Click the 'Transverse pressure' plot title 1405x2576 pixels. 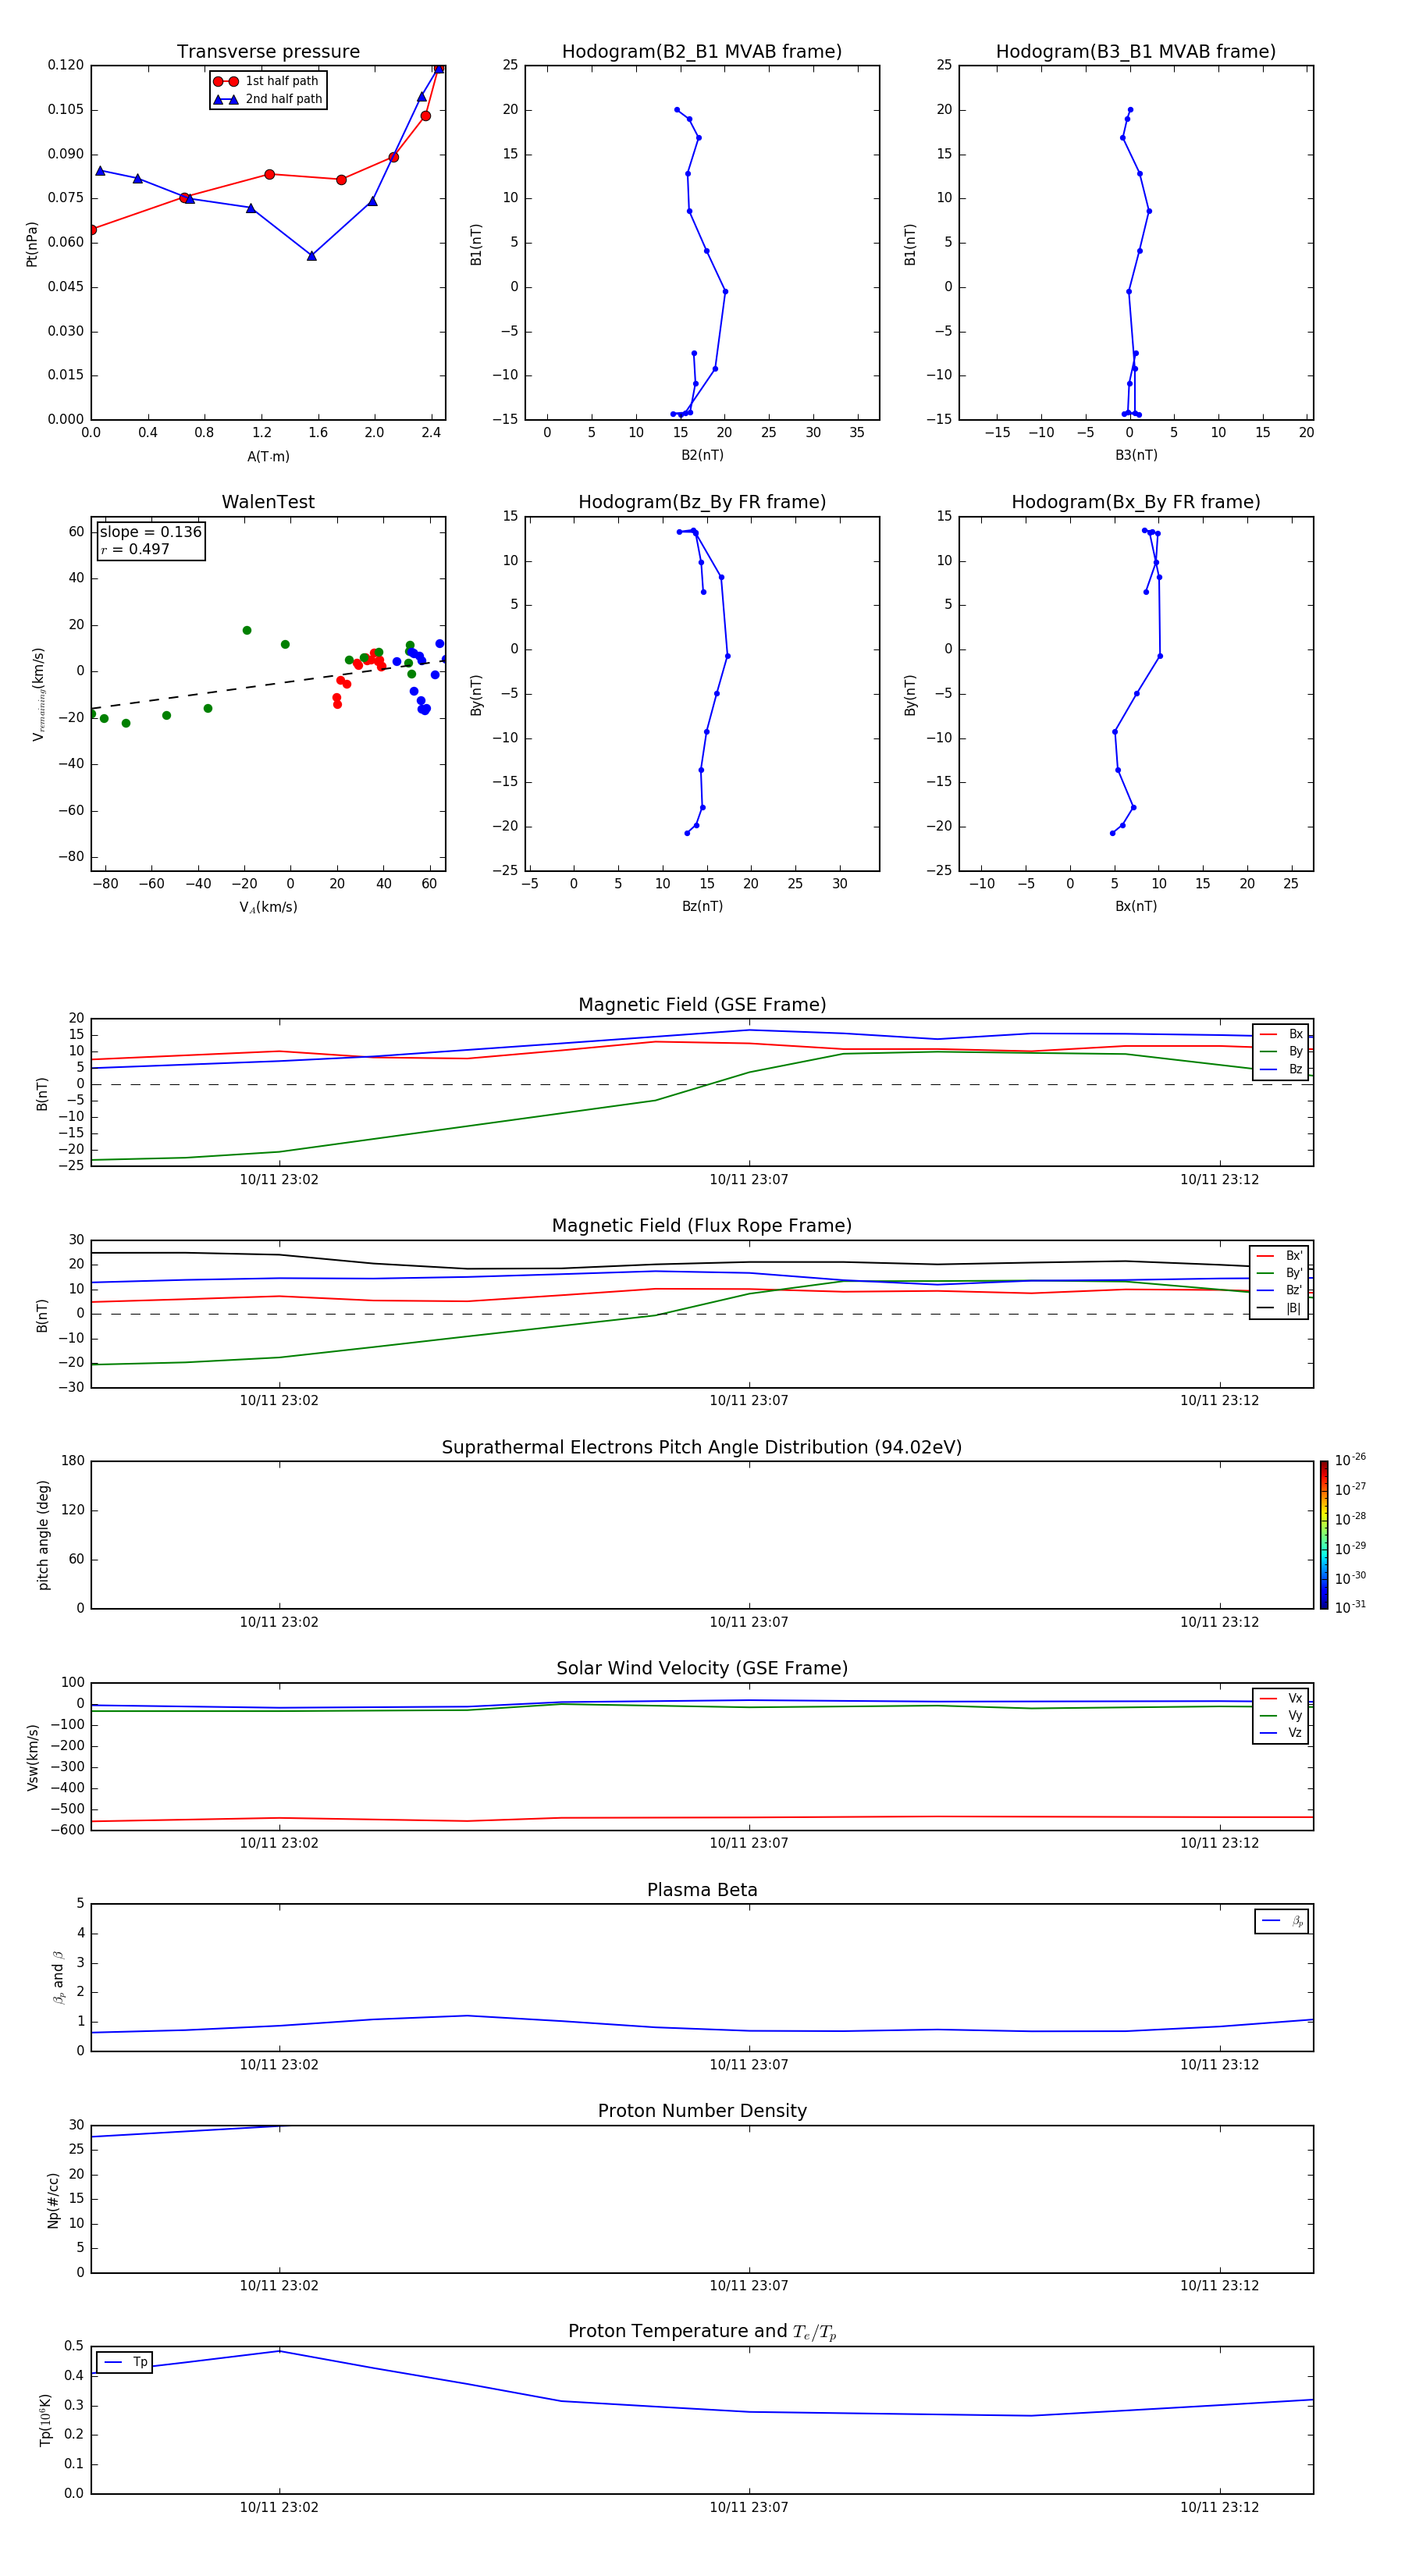pos(268,52)
